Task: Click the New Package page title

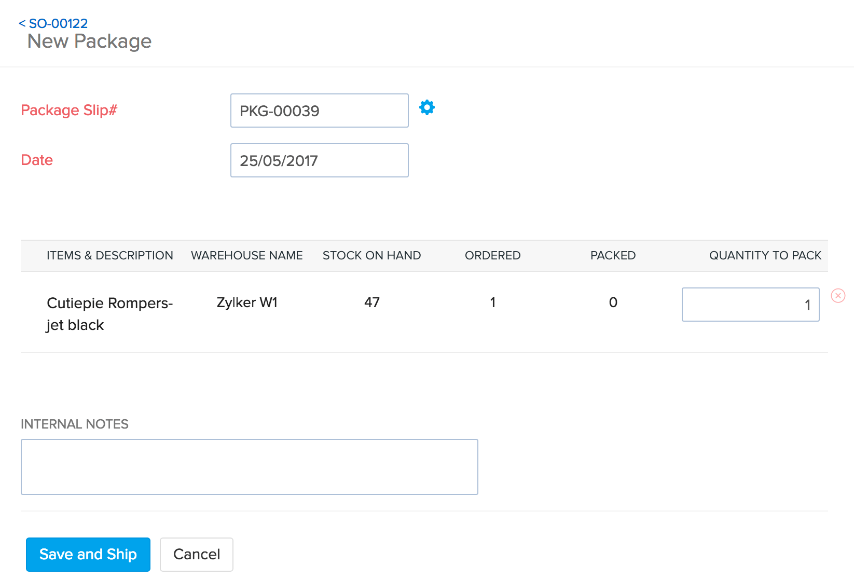Action: [x=89, y=41]
